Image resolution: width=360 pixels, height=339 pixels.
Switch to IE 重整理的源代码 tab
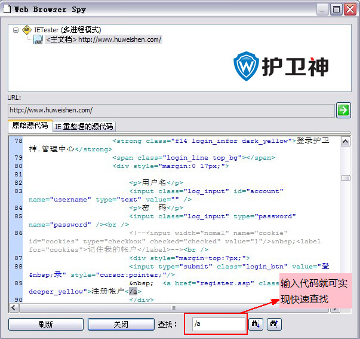tap(84, 127)
